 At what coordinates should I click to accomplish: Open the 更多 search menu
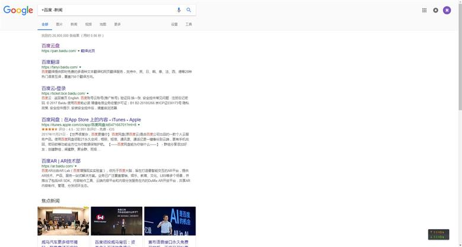click(x=117, y=24)
